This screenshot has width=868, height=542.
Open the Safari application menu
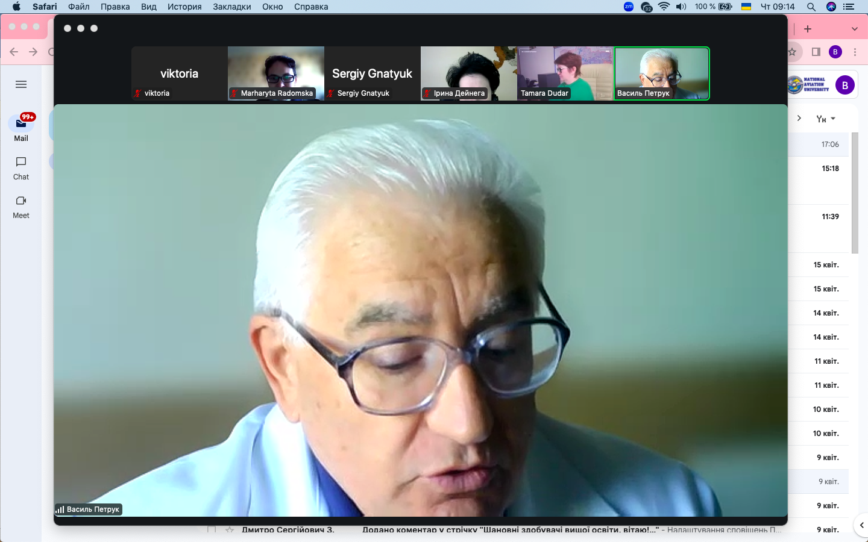tap(45, 7)
